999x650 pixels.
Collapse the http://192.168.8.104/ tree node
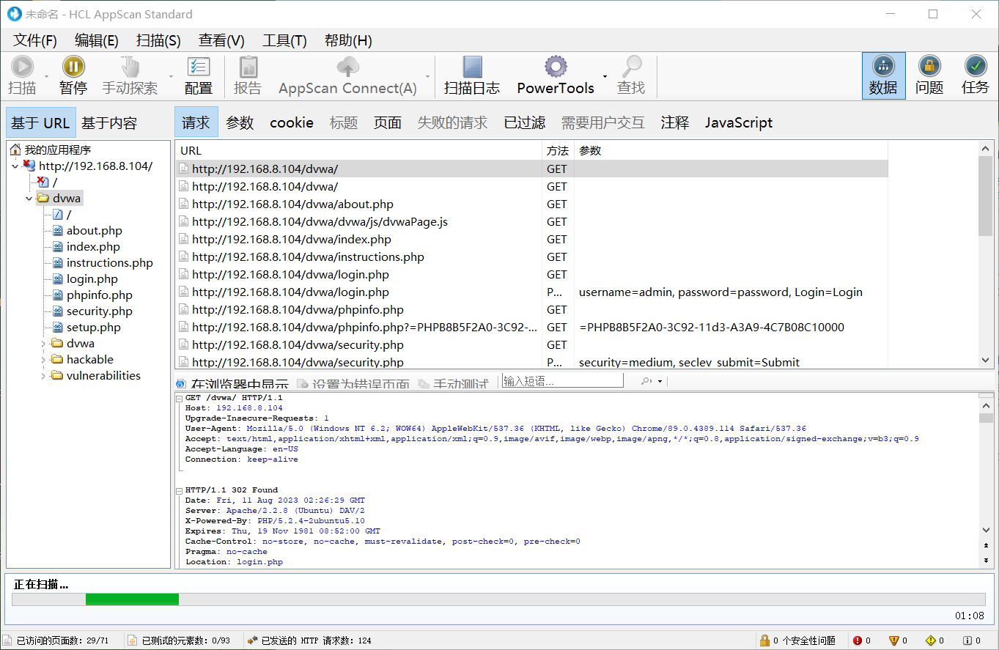tap(15, 166)
